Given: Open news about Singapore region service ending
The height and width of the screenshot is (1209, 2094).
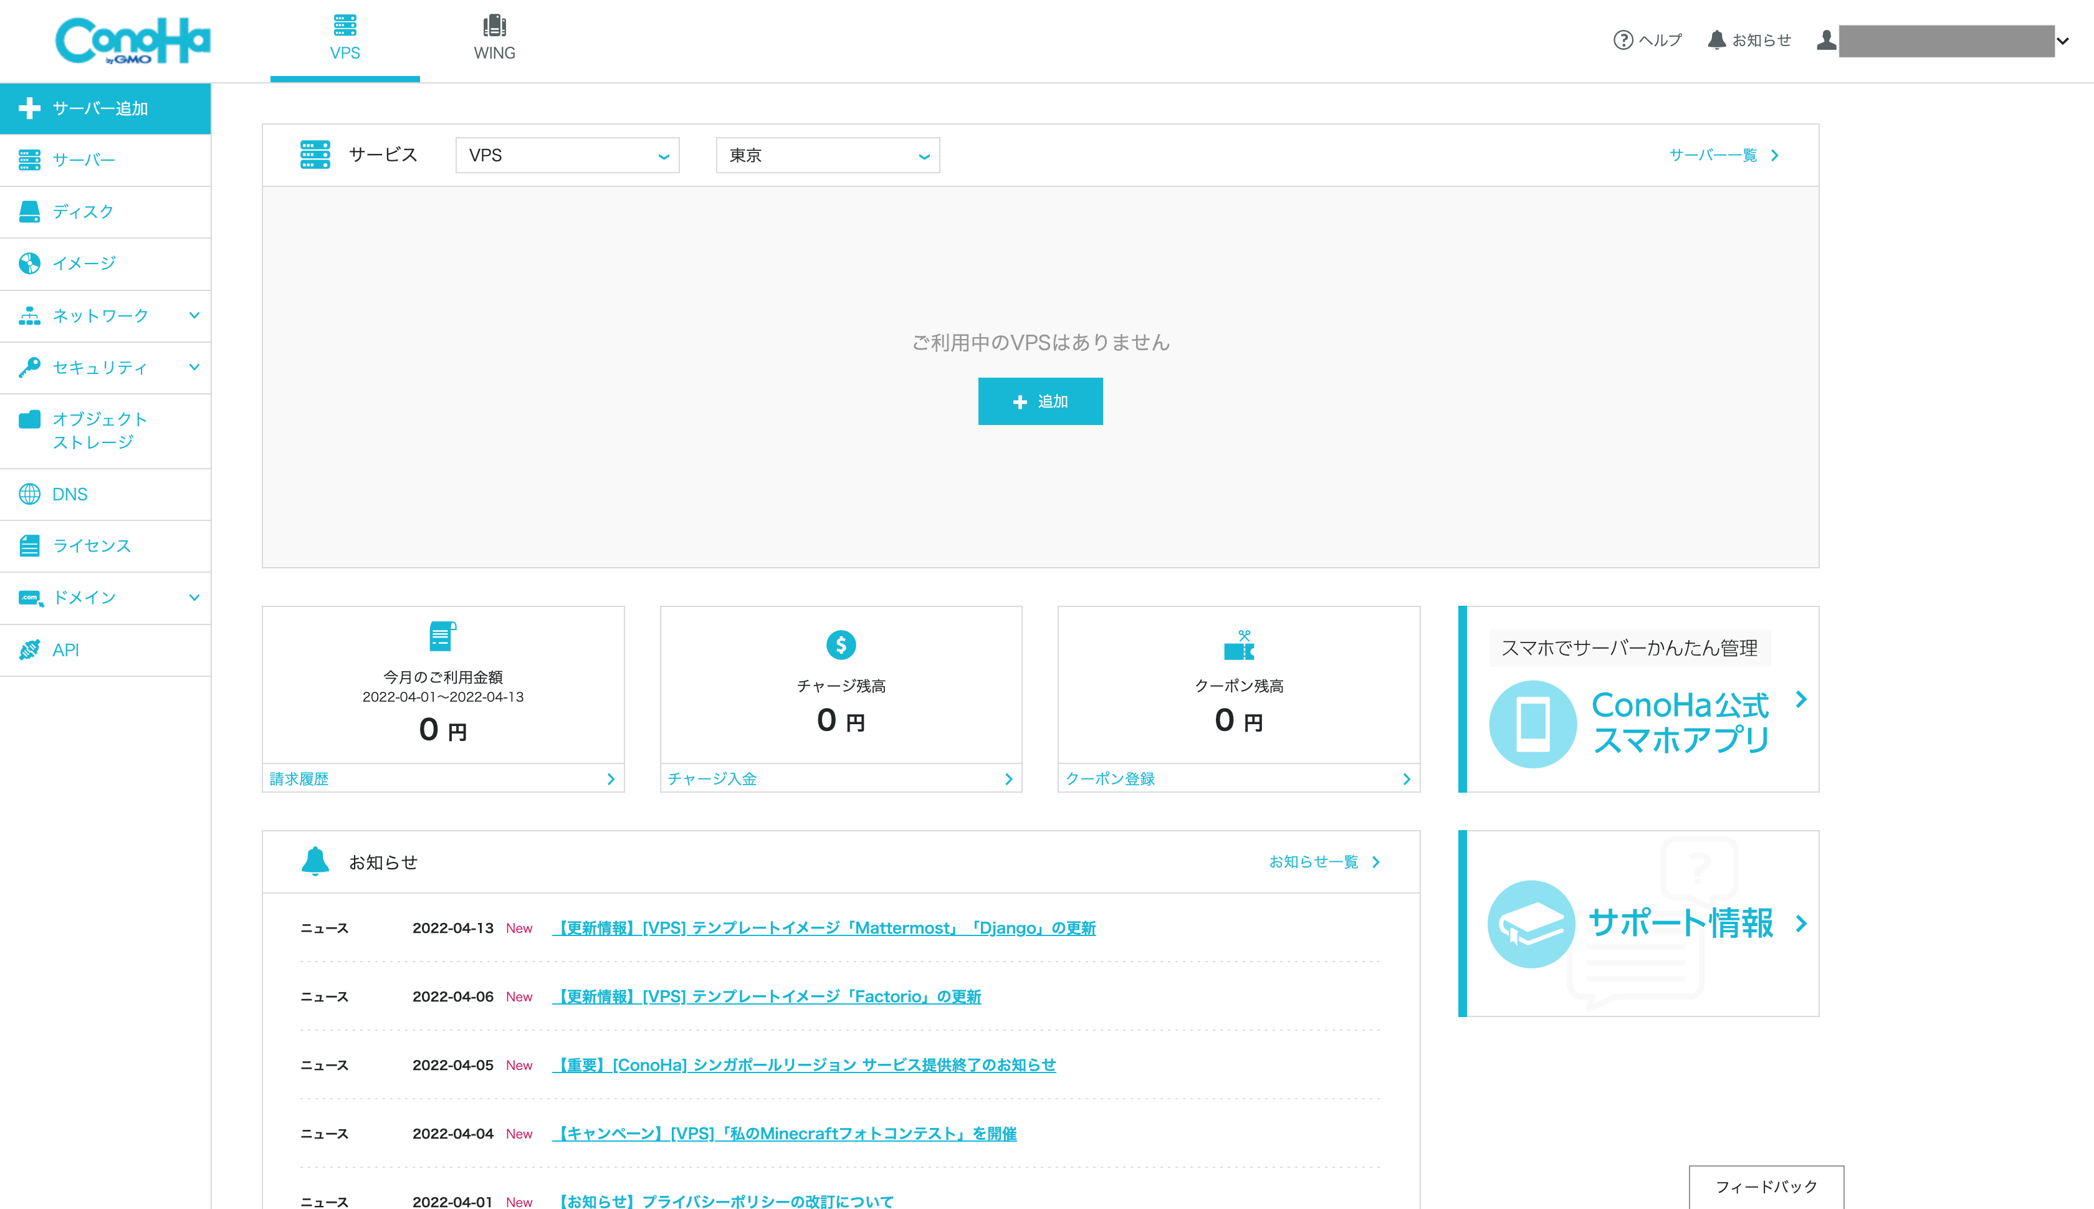Looking at the screenshot, I should click(804, 1064).
